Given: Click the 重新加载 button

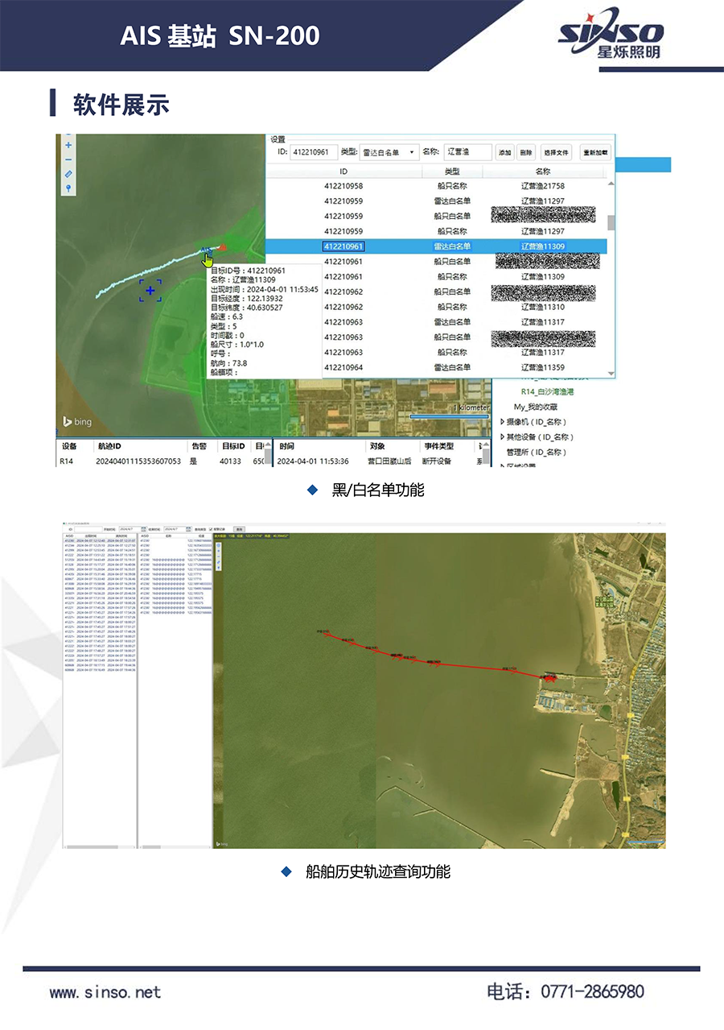Looking at the screenshot, I should [x=595, y=152].
